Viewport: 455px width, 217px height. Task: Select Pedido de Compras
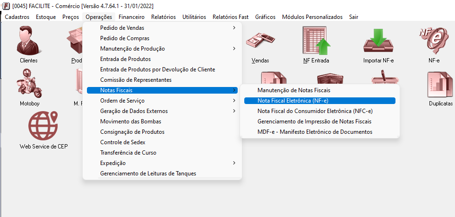162,38
